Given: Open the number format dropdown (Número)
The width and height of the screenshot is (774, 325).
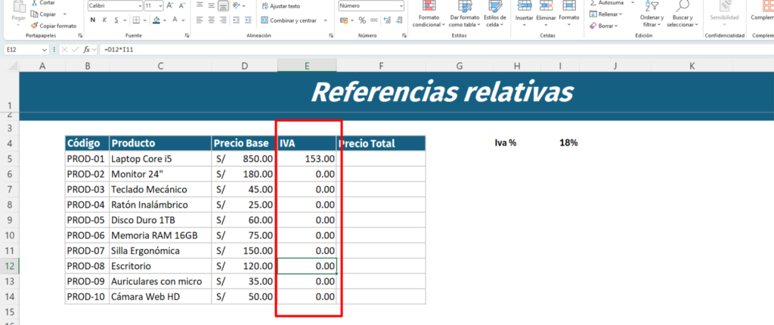Looking at the screenshot, I should point(401,6).
